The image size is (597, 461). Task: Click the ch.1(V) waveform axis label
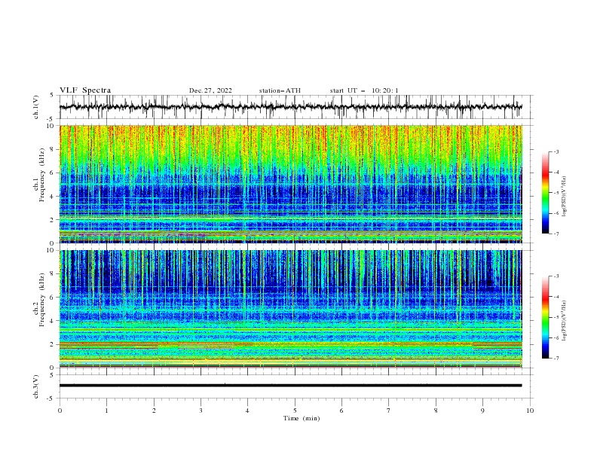(36, 107)
